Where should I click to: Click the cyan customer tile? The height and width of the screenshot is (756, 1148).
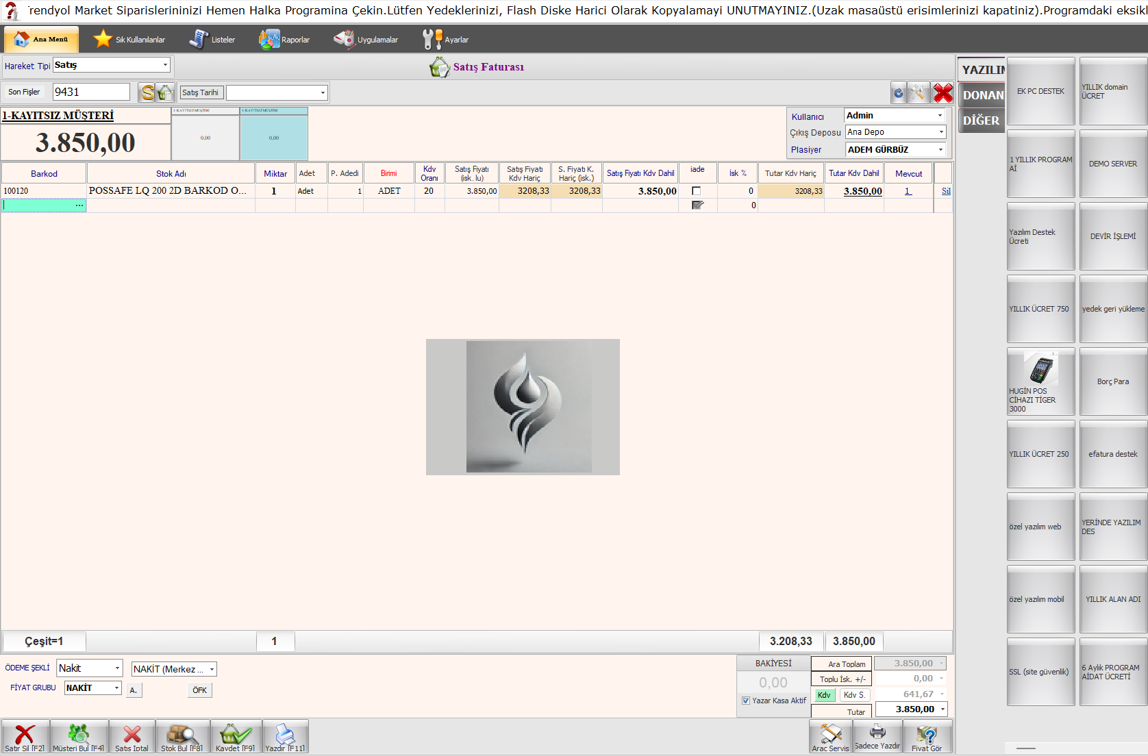pos(273,137)
